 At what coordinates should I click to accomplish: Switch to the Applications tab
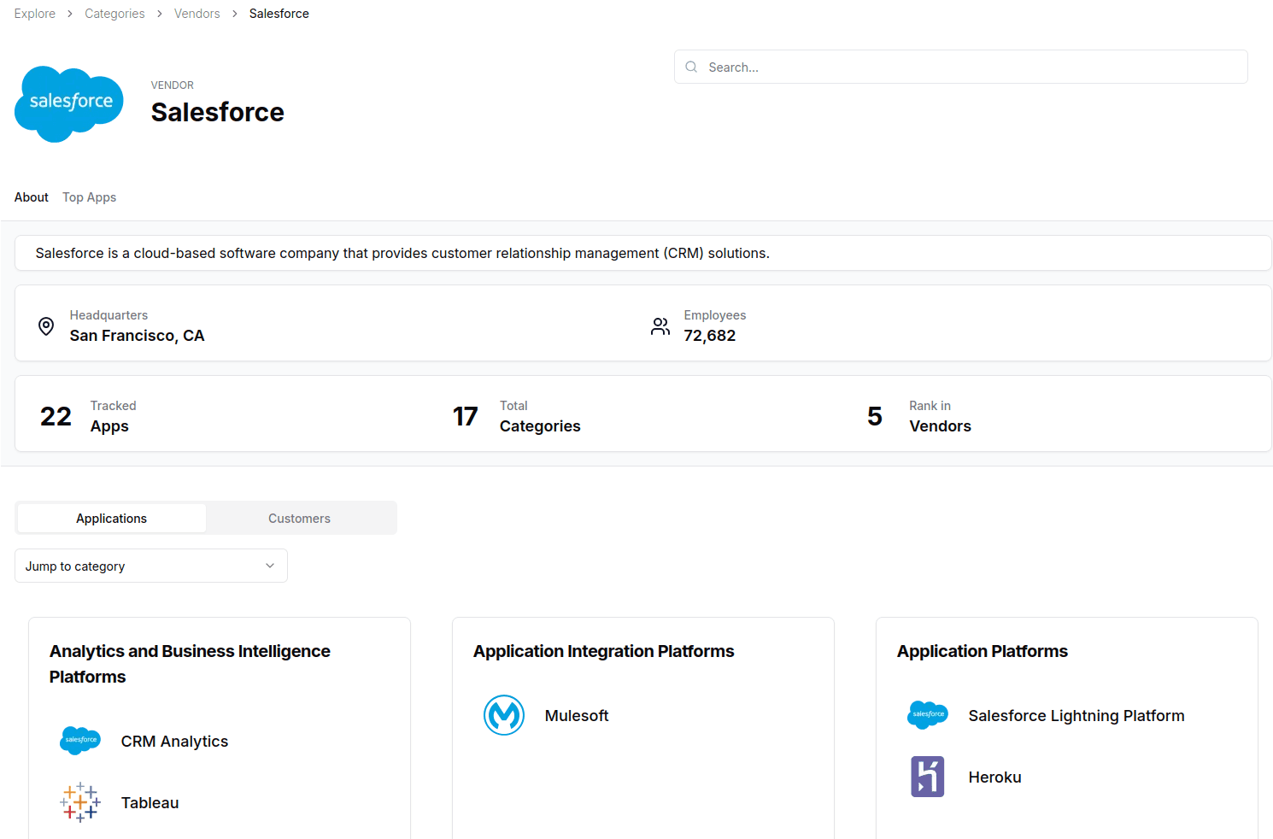[112, 518]
